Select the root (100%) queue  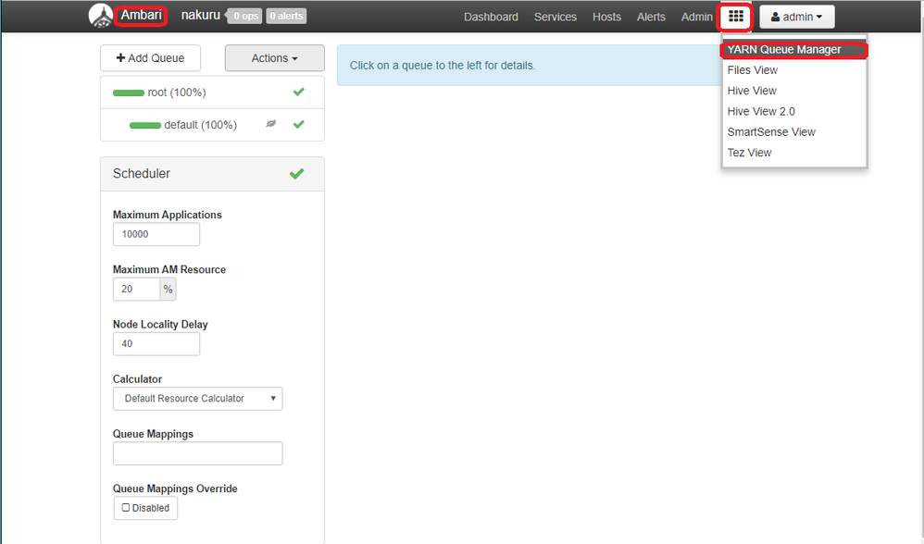coord(212,93)
